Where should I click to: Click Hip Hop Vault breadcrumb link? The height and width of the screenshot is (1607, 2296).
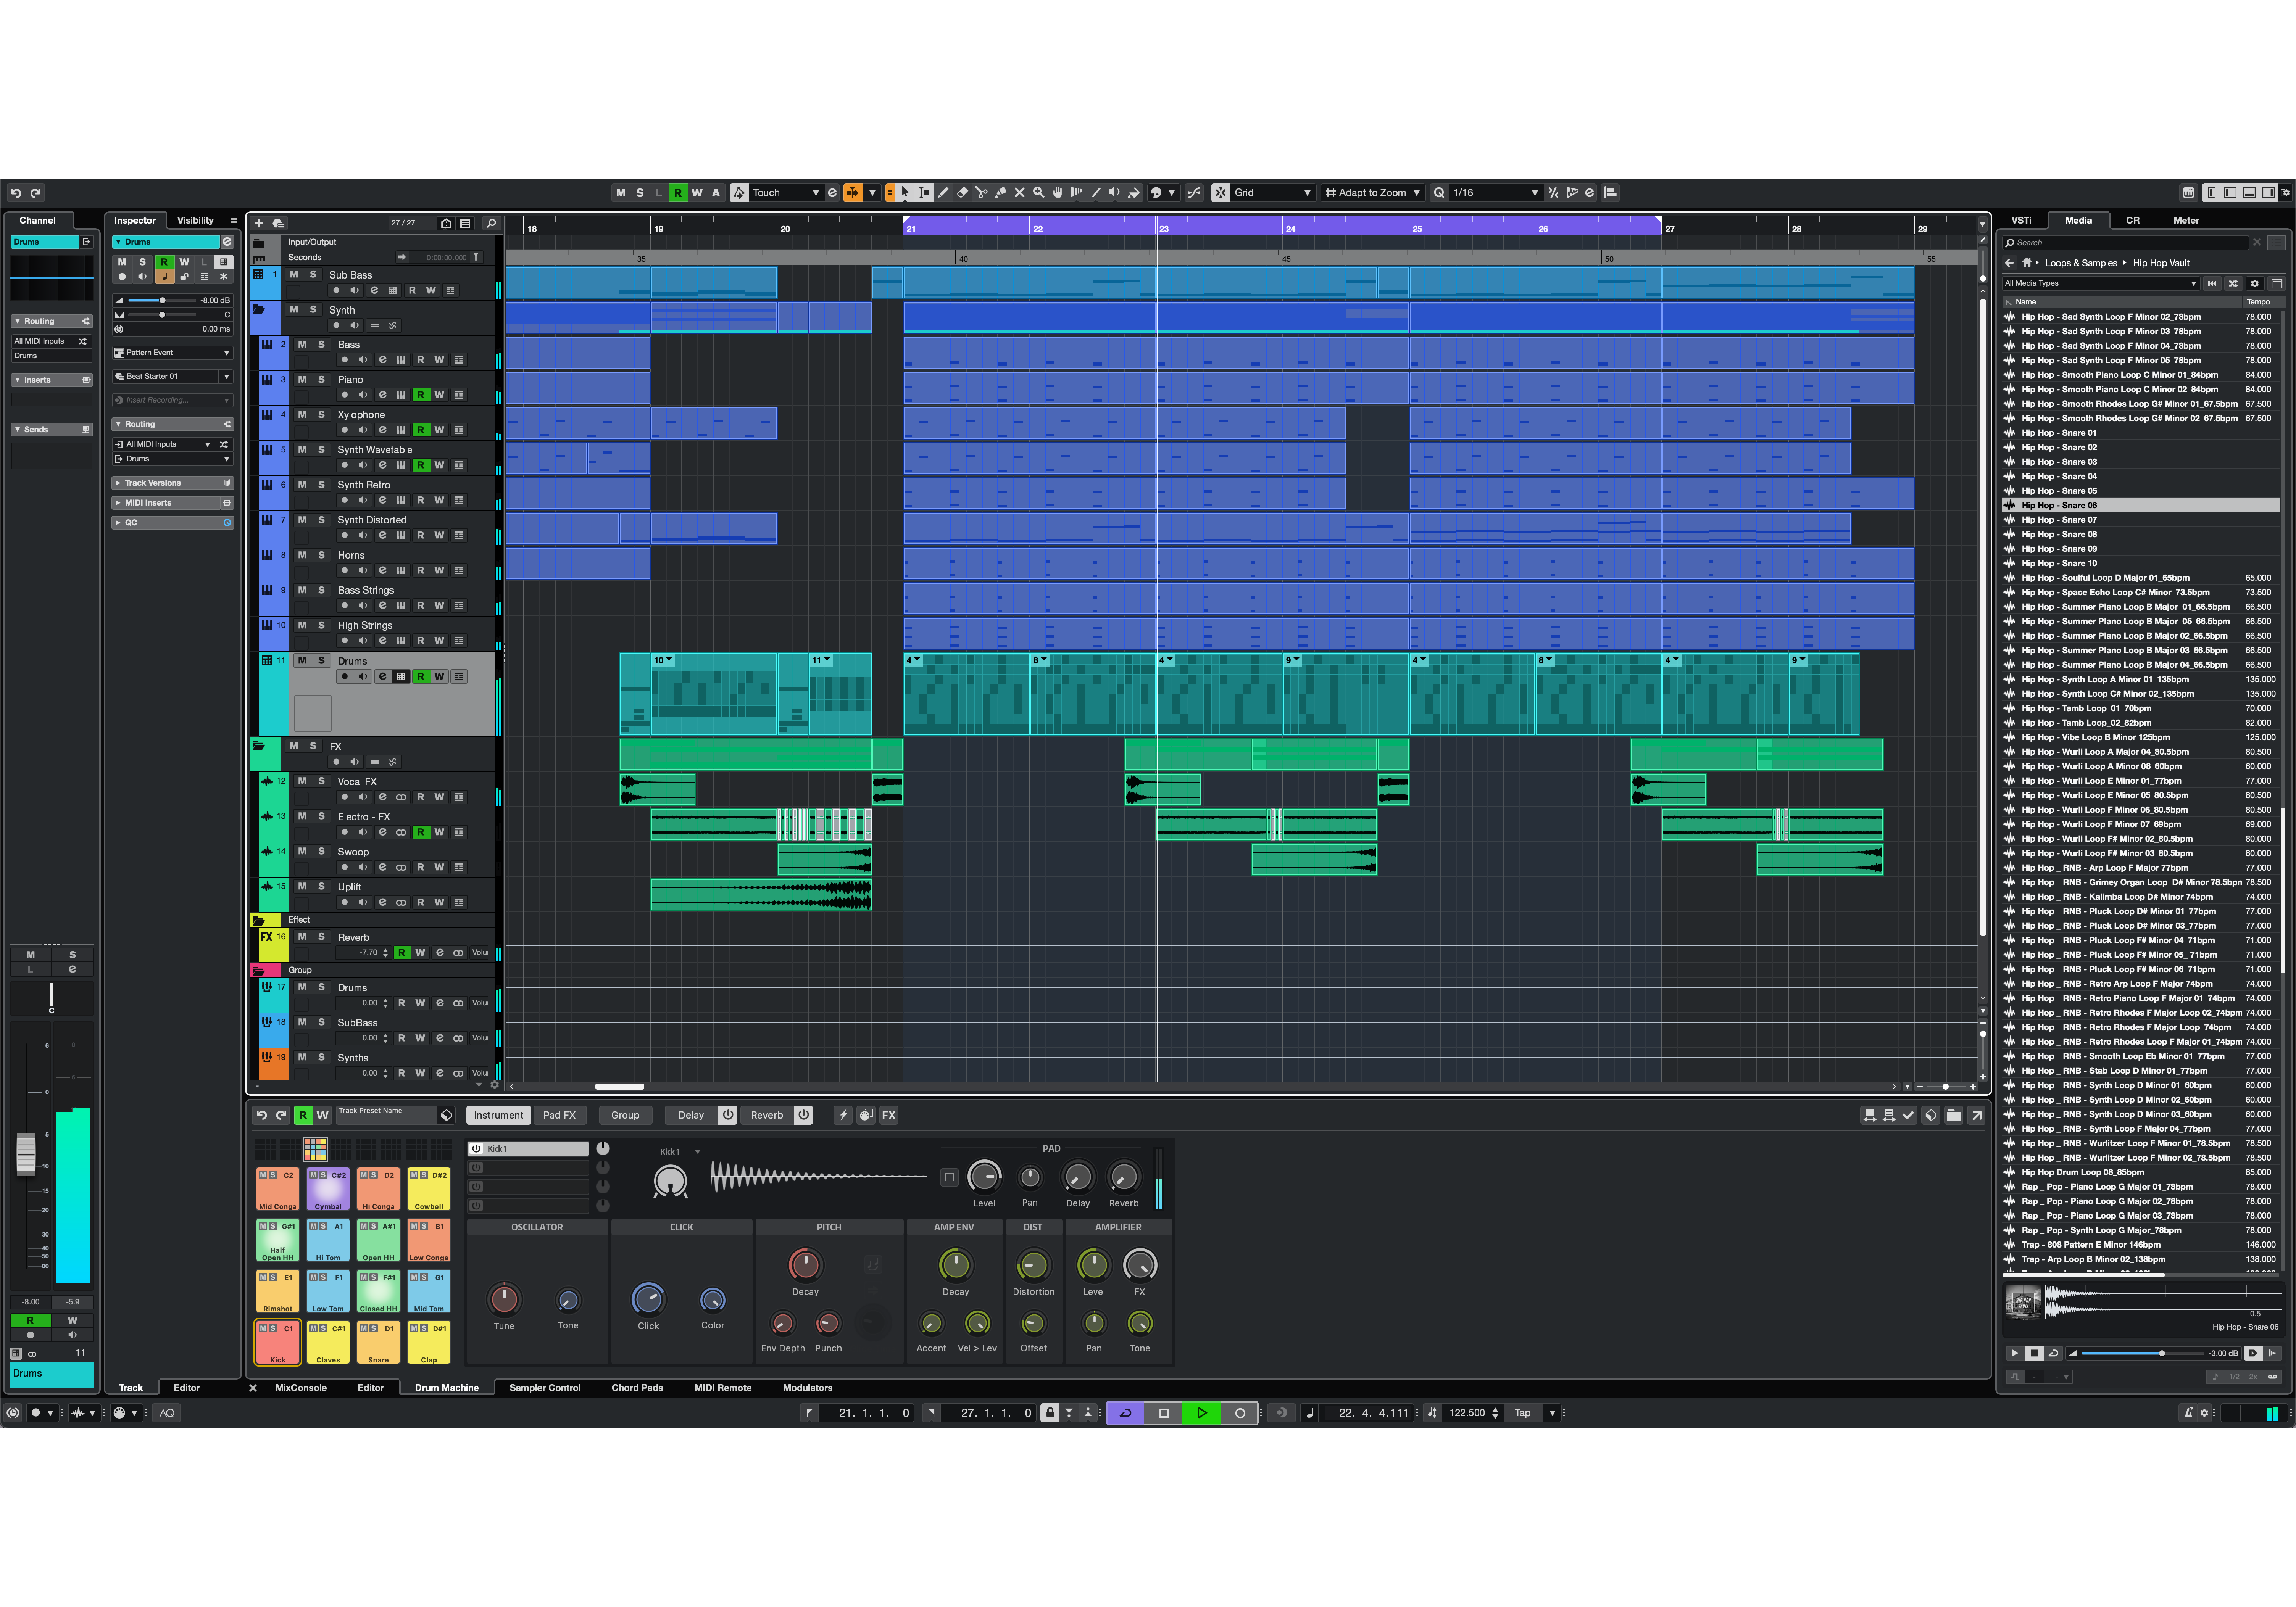coord(2161,263)
